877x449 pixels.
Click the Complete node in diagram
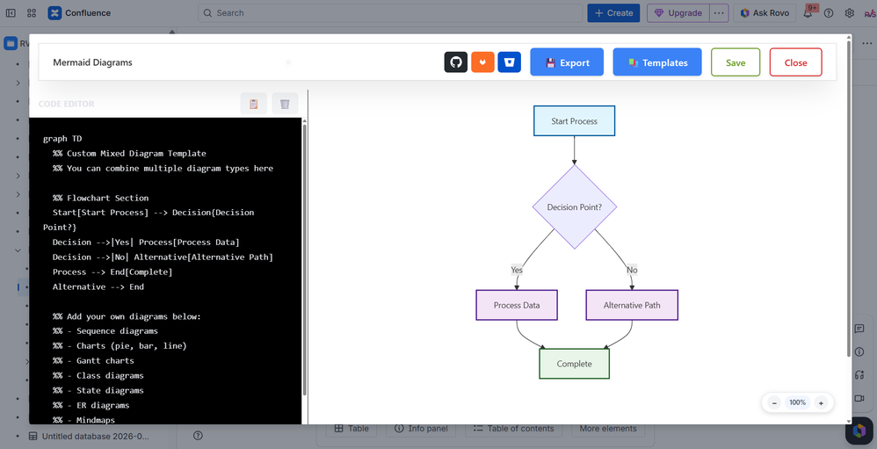[x=575, y=364]
